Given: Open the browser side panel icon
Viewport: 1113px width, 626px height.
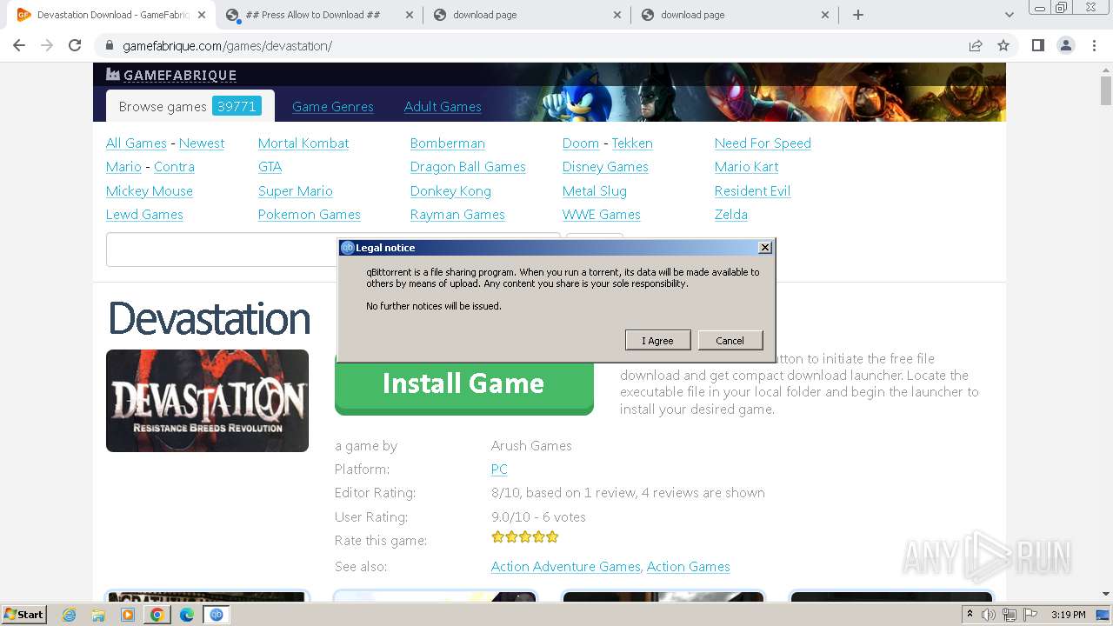Looking at the screenshot, I should pos(1037,45).
